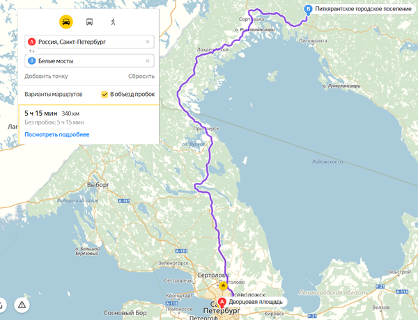Click the warning triangle road events button
The height and width of the screenshot is (320, 418).
tap(22, 305)
